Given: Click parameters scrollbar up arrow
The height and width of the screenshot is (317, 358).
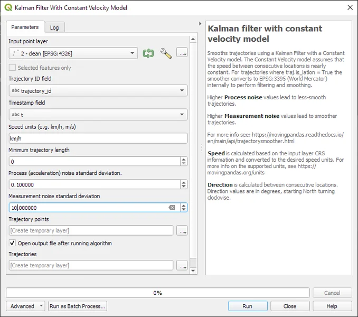Looking at the screenshot, I should pos(193,39).
